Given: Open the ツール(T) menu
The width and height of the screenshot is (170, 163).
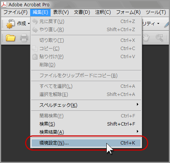Looking at the screenshot, I should pos(156,12).
